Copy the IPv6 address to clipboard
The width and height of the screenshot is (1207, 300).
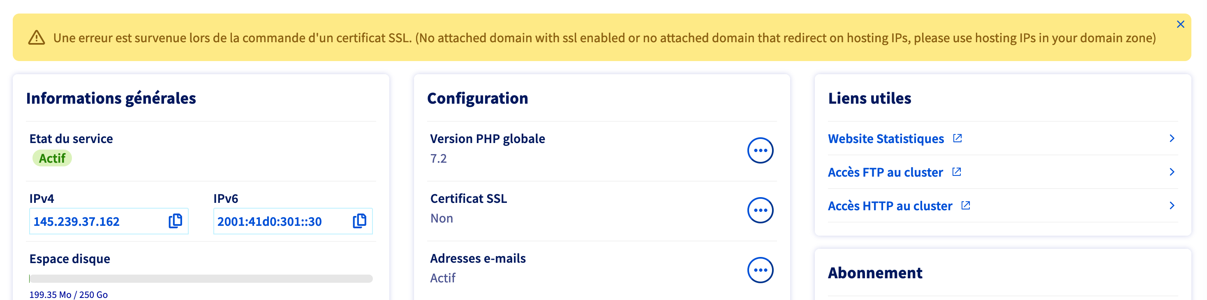click(x=359, y=221)
